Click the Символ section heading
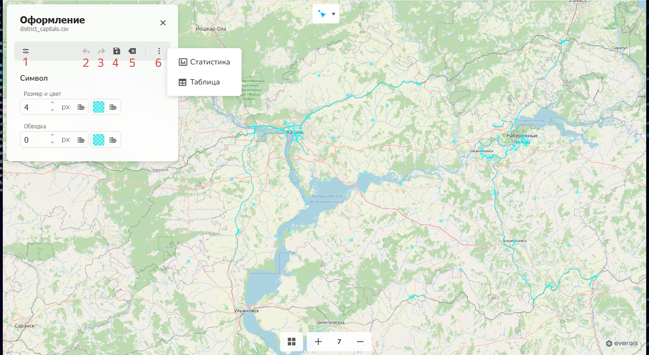 [x=34, y=78]
